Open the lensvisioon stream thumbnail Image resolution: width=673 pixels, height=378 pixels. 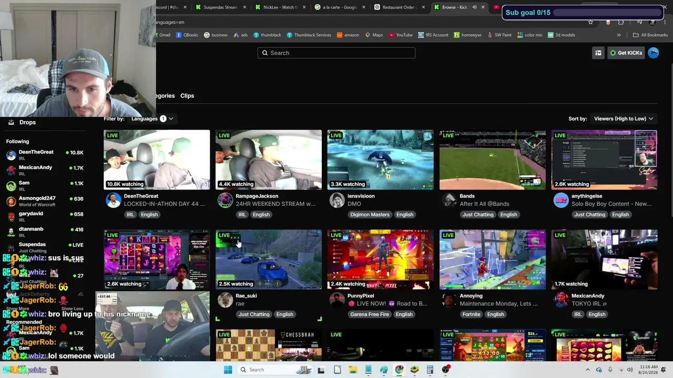point(380,160)
